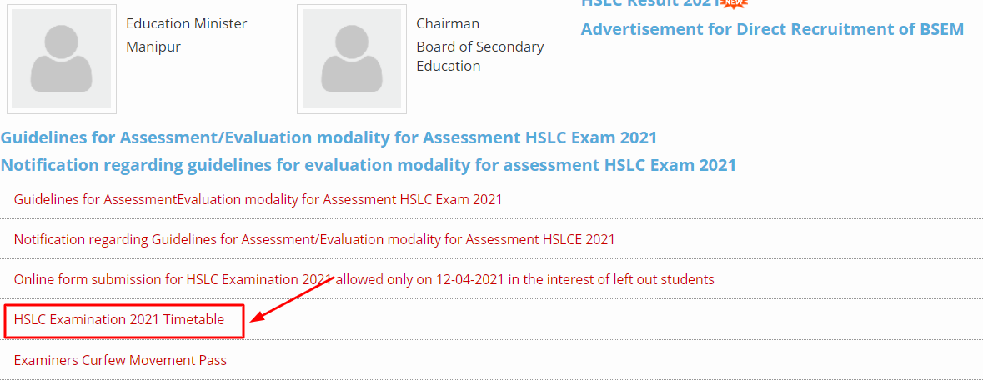Screen dimensions: 983x380
Task: Select red Guidelines for AssessmentEvaluation modality entry
Action: coord(258,199)
